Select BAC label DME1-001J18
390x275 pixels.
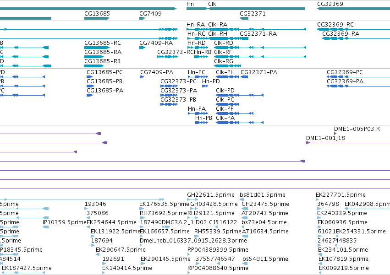coord(325,138)
